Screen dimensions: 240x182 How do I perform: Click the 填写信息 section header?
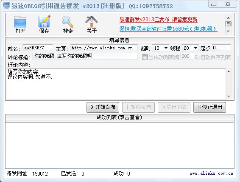pos(120,40)
